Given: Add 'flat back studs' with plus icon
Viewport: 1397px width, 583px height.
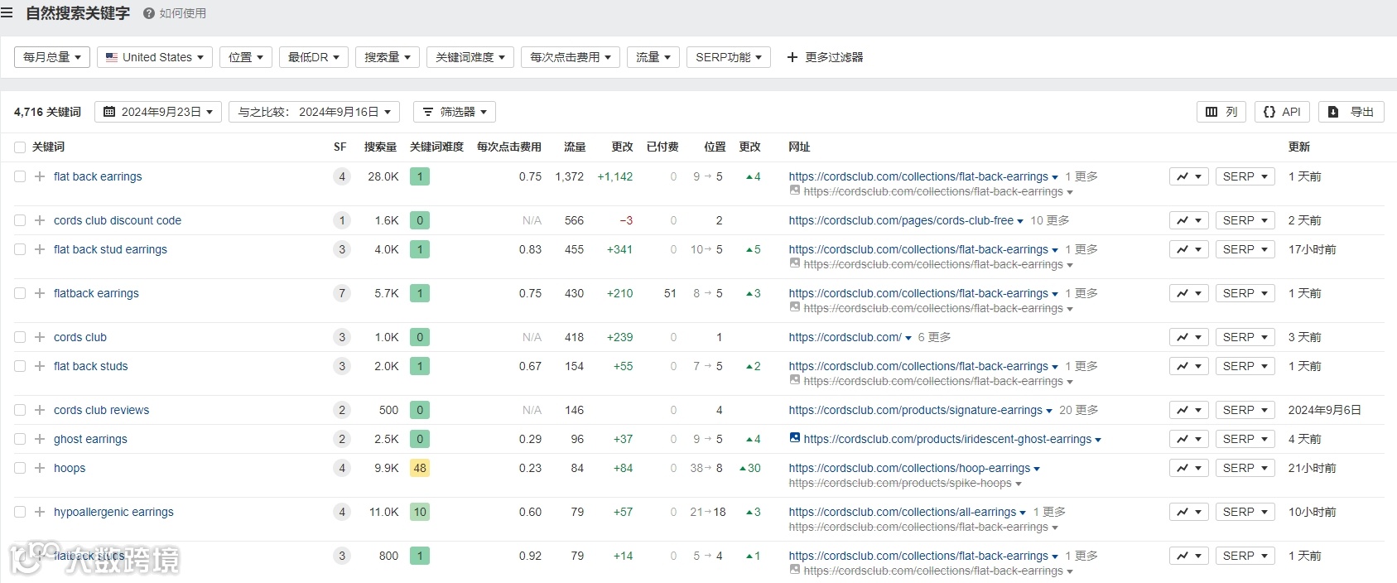Looking at the screenshot, I should coord(40,366).
